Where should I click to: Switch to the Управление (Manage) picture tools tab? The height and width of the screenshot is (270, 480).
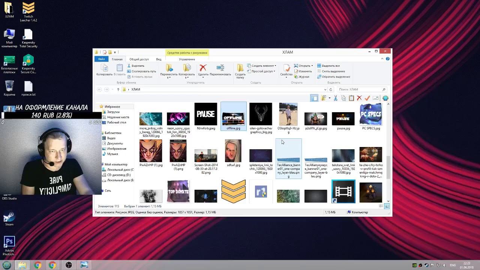(x=187, y=59)
